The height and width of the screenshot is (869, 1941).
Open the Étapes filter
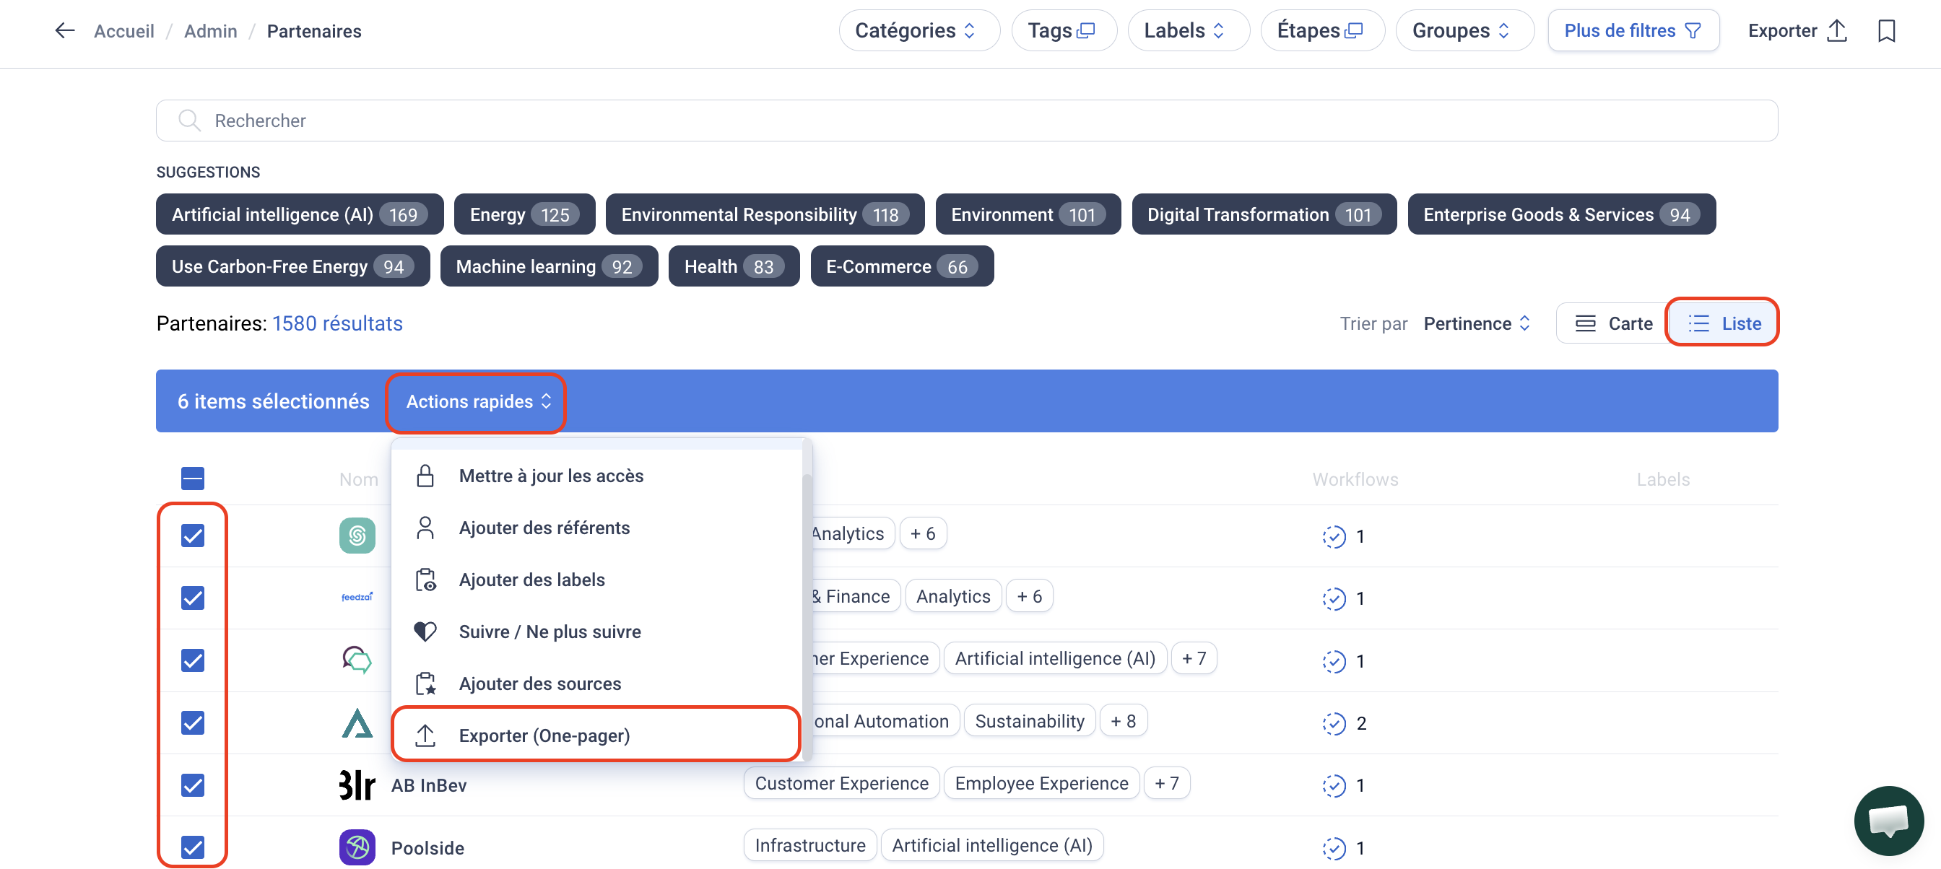[1321, 31]
